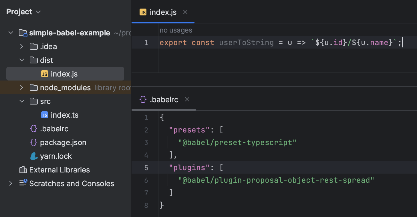Viewport: 417px width, 217px height.
Task: Click the TS file icon of index.ts
Action: [45, 115]
